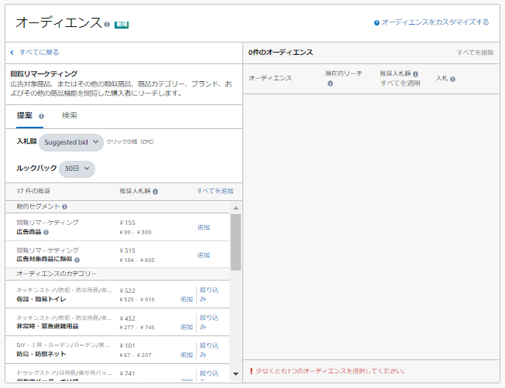This screenshot has height=388, width=505.
Task: Click info icon next to 広告対象商品に類似
Action: 77,260
